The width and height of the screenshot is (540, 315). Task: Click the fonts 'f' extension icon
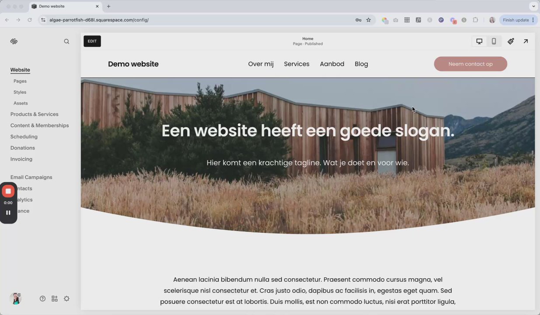point(418,20)
